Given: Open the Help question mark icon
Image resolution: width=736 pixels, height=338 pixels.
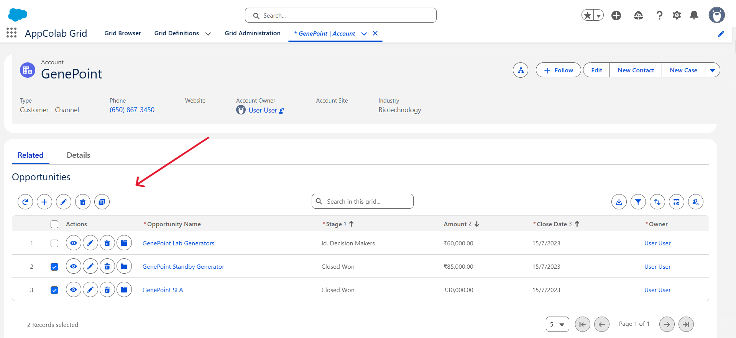Looking at the screenshot, I should pos(659,15).
